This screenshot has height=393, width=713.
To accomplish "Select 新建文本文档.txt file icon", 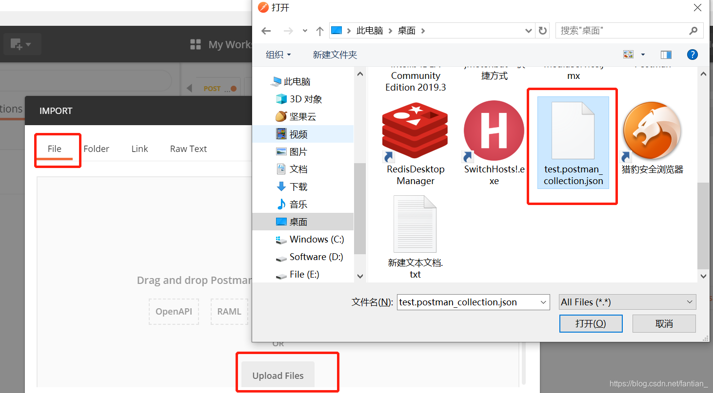I will click(415, 224).
